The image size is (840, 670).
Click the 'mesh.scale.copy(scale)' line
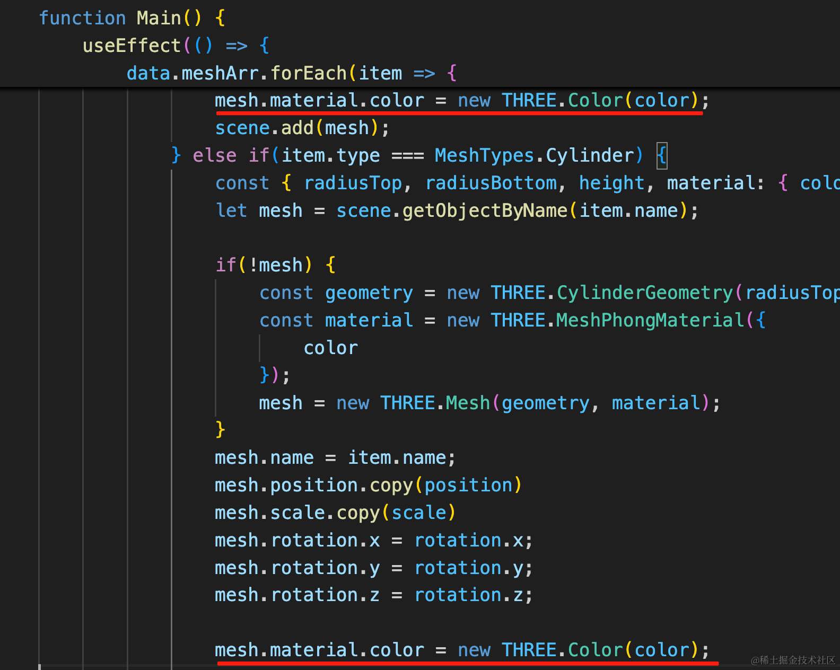pyautogui.click(x=335, y=513)
